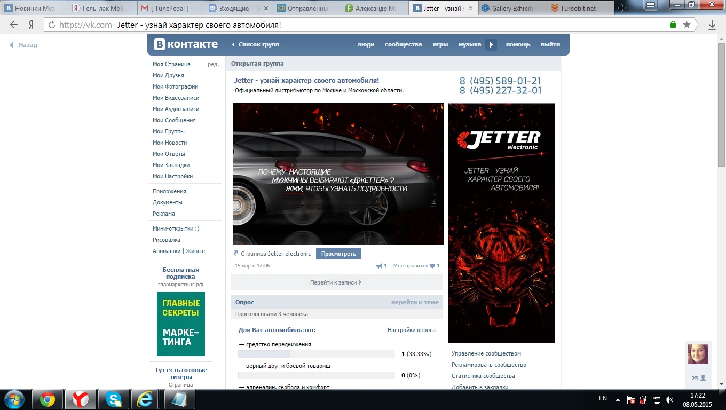Viewport: 726px width, 410px height.
Task: Open the Windows Start menu
Action: [14, 399]
